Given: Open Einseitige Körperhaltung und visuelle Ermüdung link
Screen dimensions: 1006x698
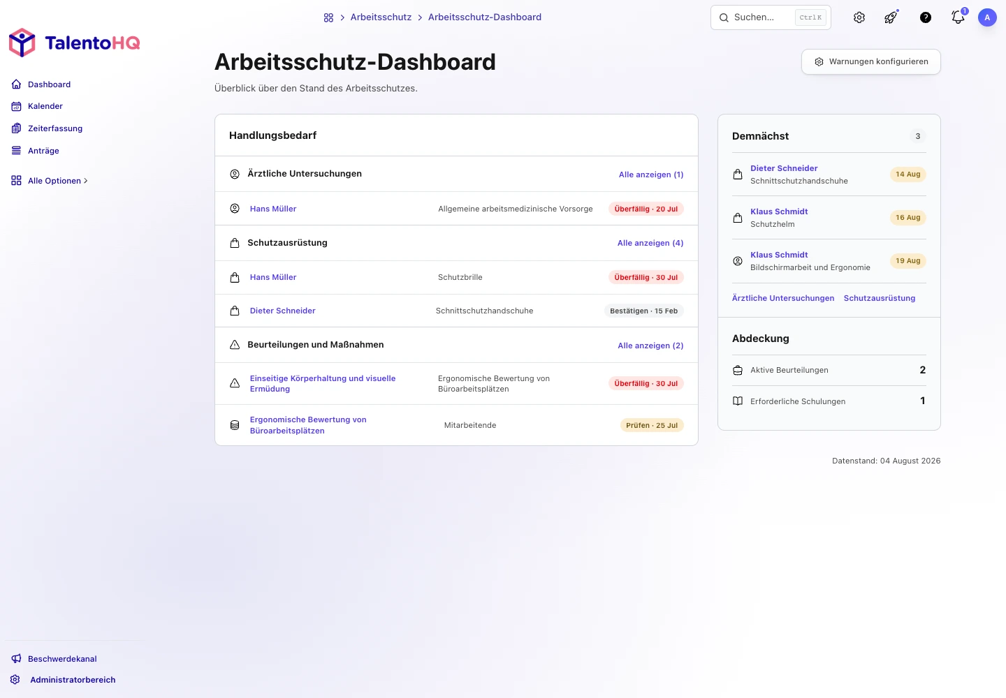Looking at the screenshot, I should pos(323,384).
